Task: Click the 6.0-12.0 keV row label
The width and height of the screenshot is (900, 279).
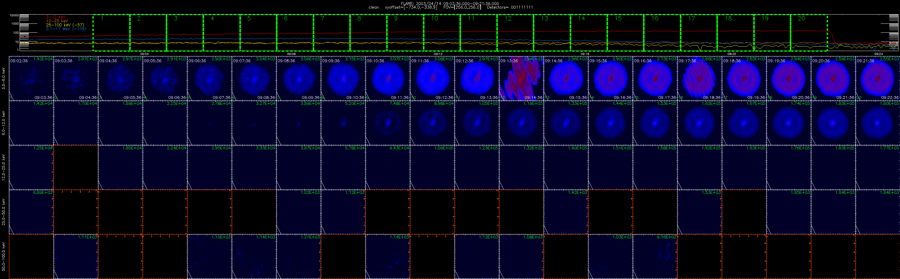Action: 4,123
